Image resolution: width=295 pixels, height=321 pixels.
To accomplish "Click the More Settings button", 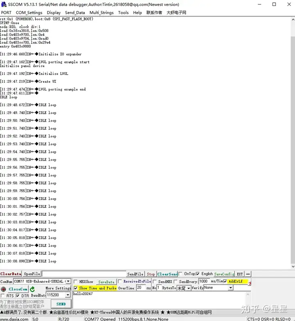I will coord(58,288).
